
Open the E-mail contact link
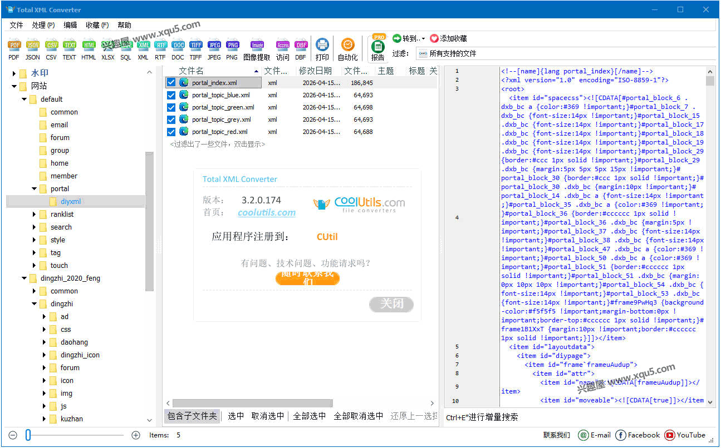click(x=595, y=435)
